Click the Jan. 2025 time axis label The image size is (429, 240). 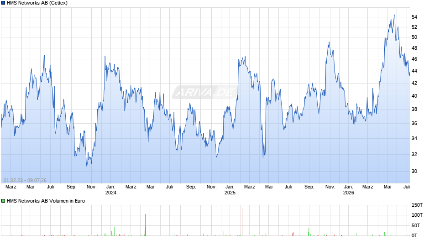point(230,190)
